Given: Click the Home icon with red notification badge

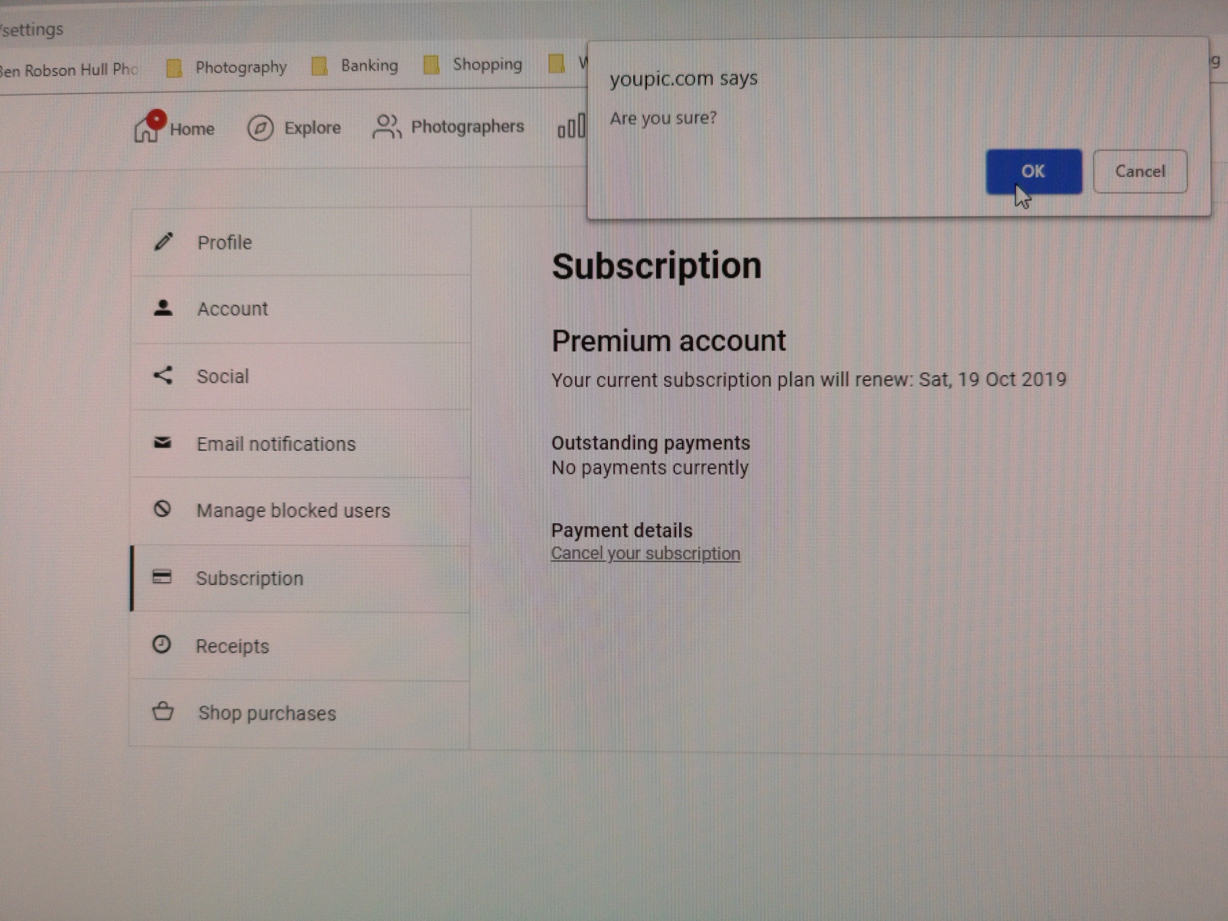Looking at the screenshot, I should 148,127.
